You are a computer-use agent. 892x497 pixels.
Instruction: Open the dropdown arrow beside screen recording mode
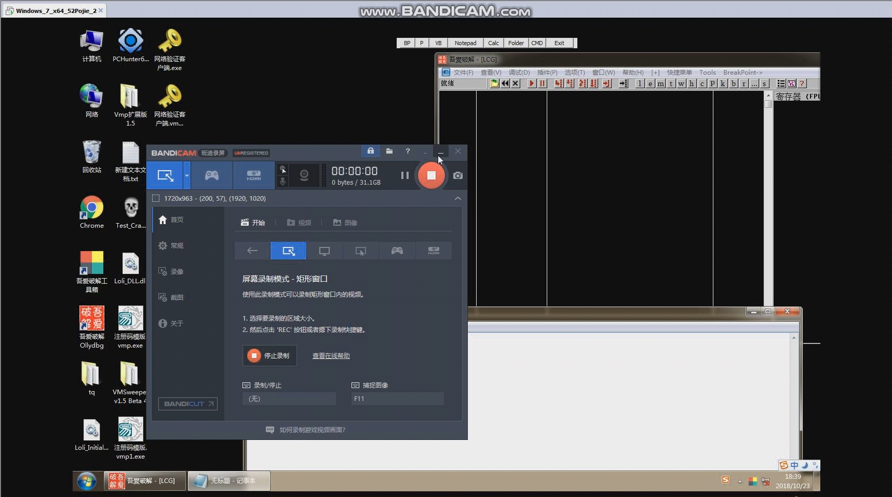[x=187, y=175]
